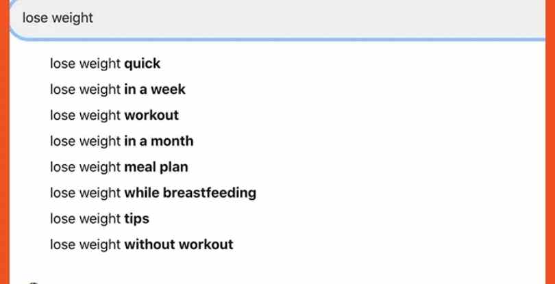Click the typed 'lose weight' query text

pos(58,18)
